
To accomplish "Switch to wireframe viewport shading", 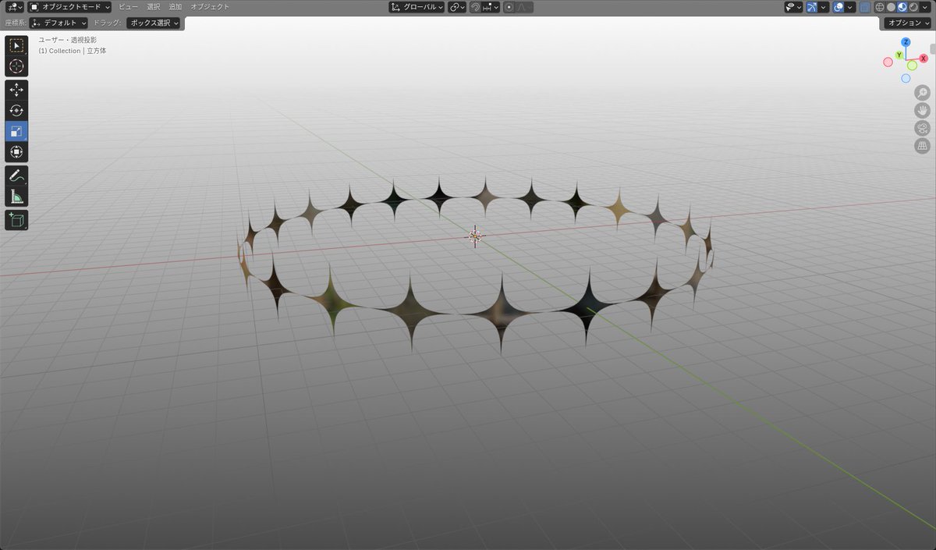I will 880,7.
